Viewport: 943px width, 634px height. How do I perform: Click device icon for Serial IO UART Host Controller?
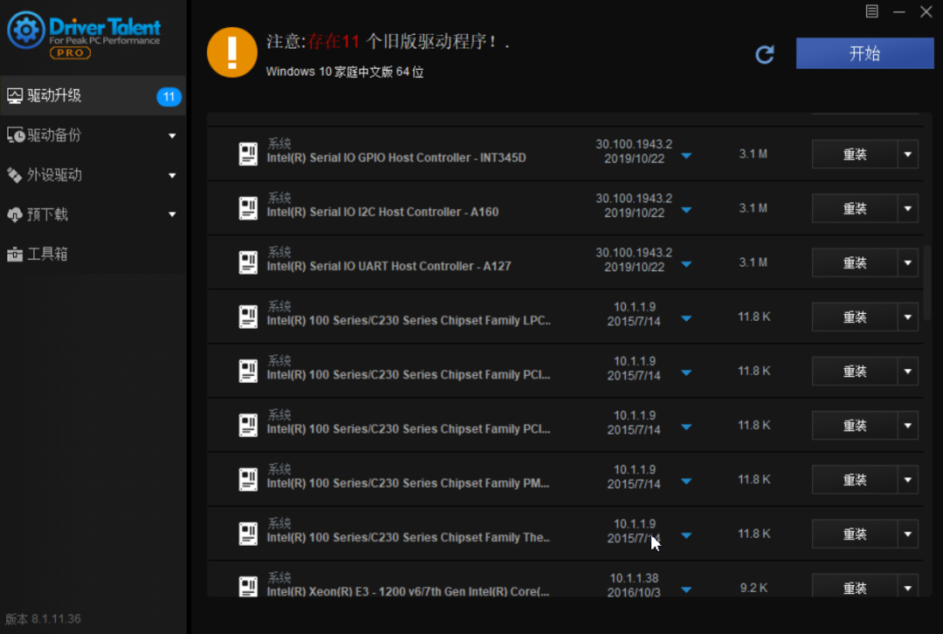[x=248, y=262]
